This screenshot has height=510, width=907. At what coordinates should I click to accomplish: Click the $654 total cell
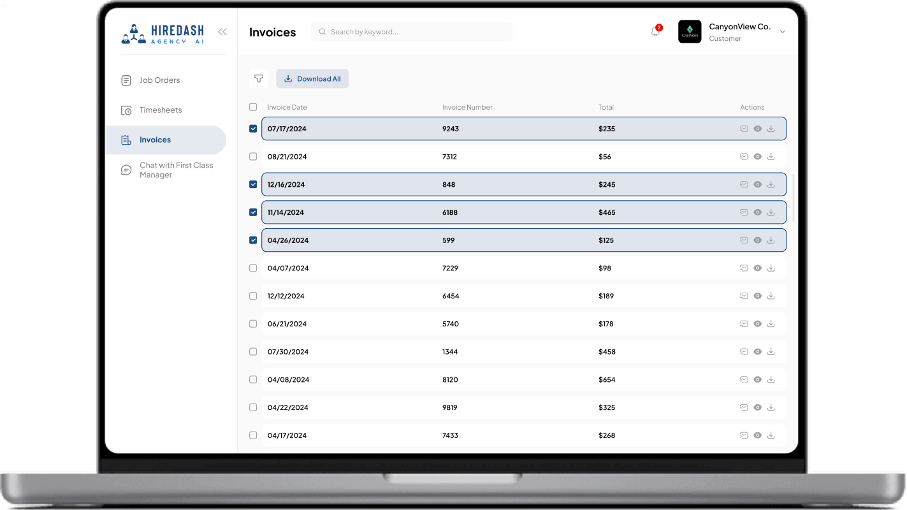coord(607,379)
